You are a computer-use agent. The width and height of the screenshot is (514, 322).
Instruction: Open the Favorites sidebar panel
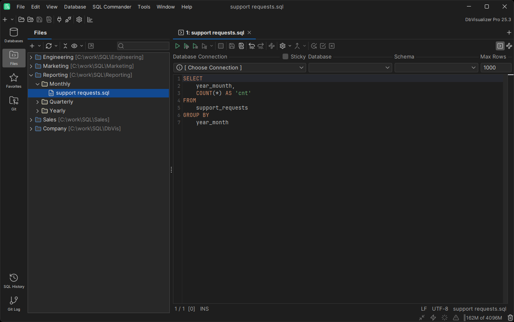[13, 80]
